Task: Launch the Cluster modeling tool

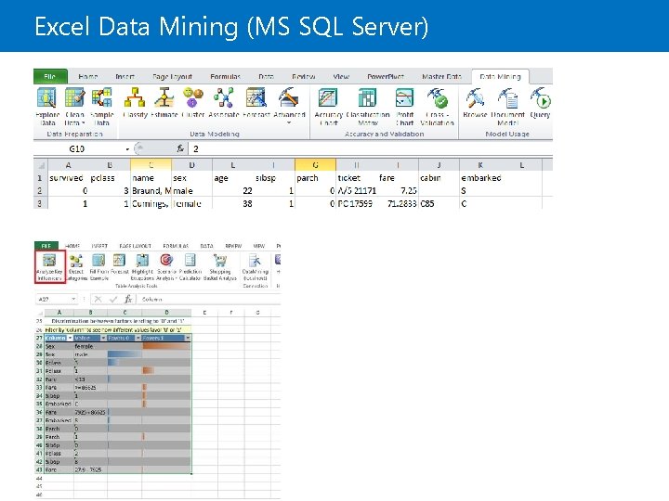Action: pos(193,103)
